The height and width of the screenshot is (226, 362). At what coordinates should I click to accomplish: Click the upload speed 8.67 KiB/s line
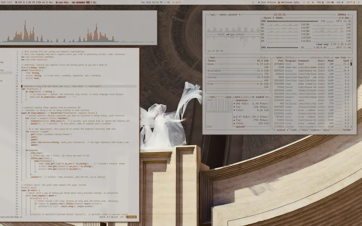(251, 117)
